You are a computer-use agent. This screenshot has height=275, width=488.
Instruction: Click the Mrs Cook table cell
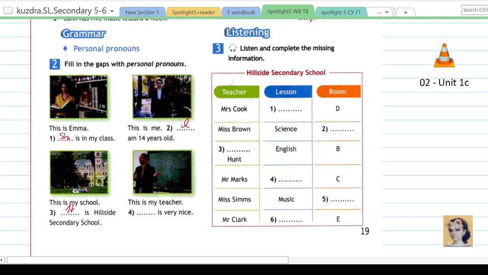[x=234, y=109]
